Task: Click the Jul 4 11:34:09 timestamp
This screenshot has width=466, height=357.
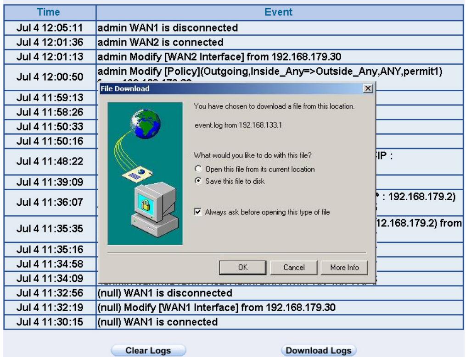Action: (50, 278)
